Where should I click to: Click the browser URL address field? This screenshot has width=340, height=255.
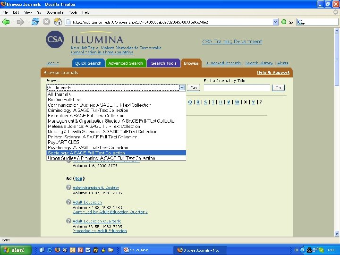coord(169,22)
